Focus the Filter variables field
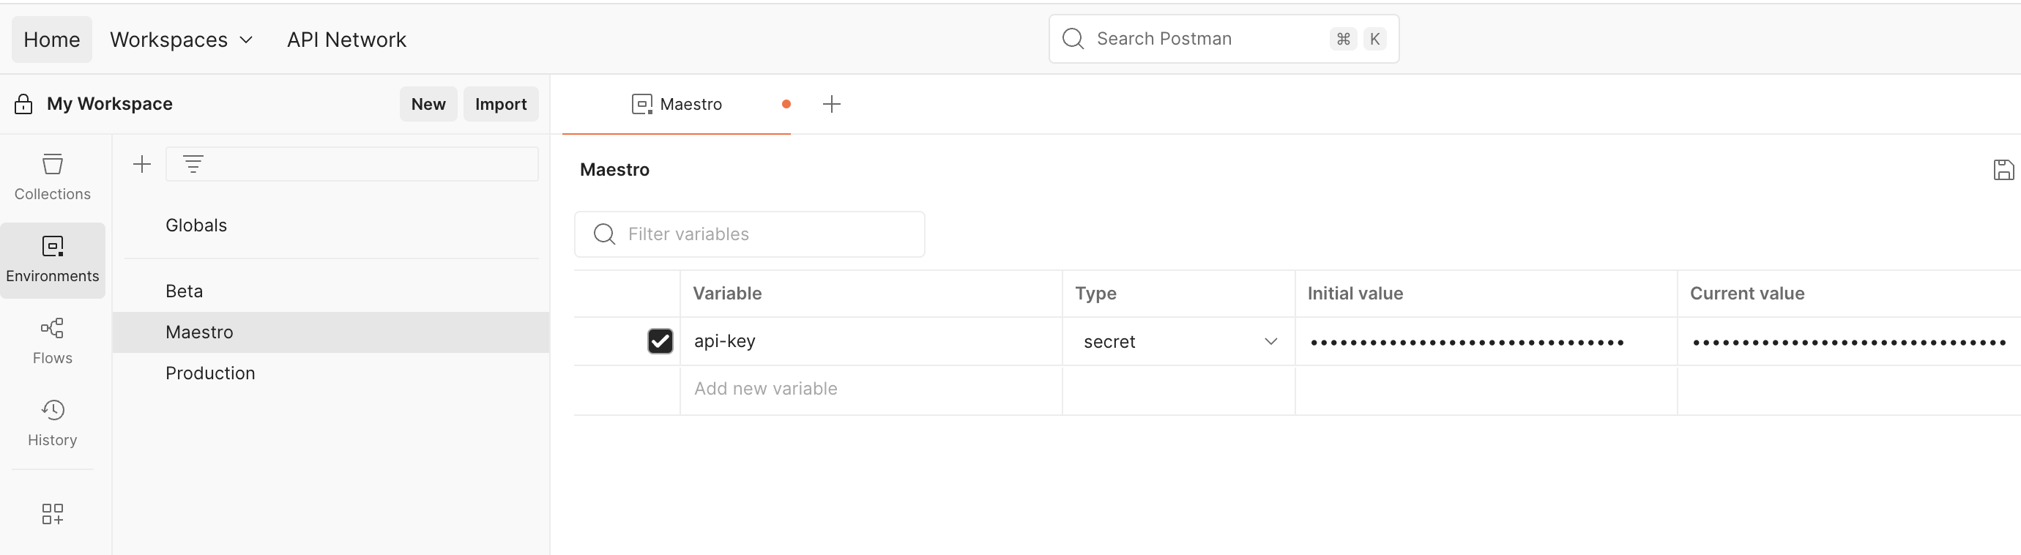The width and height of the screenshot is (2021, 555). (749, 234)
